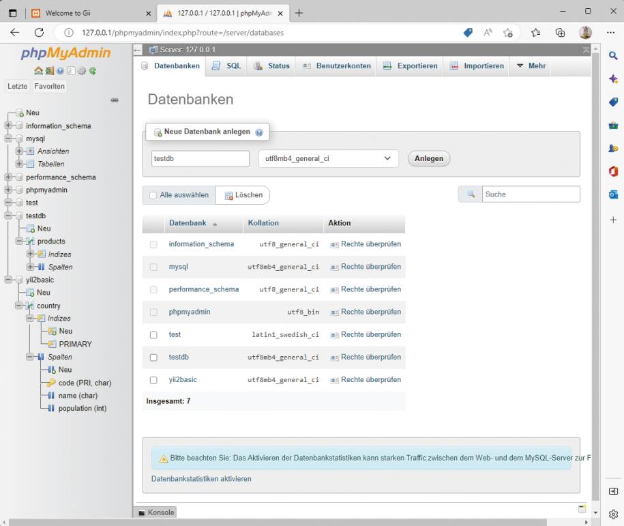Show the Favoriten tables list
The width and height of the screenshot is (624, 526).
point(49,86)
